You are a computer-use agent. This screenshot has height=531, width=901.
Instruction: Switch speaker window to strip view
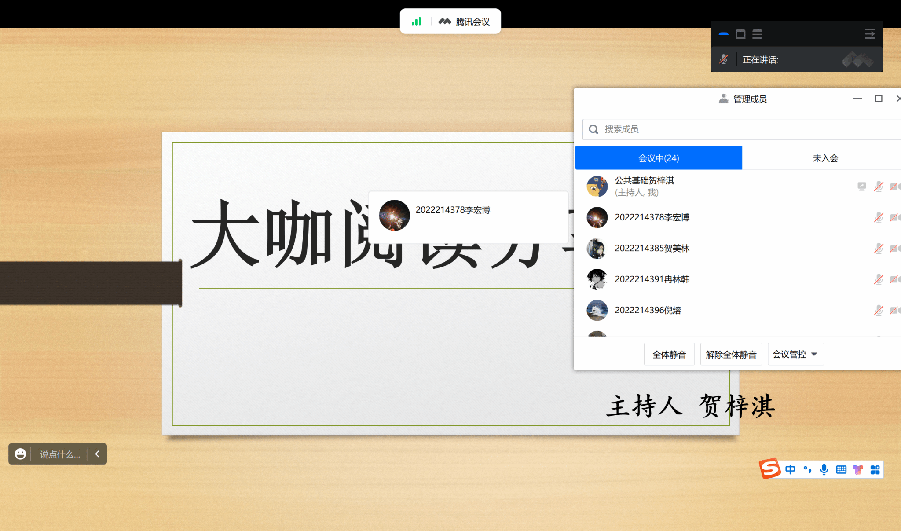[724, 34]
